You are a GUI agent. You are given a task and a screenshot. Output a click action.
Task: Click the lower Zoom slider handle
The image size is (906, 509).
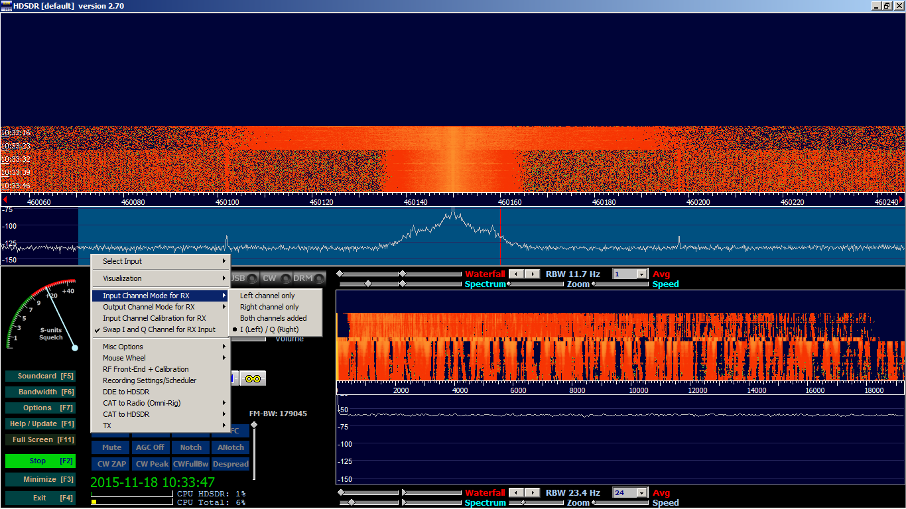(x=524, y=502)
